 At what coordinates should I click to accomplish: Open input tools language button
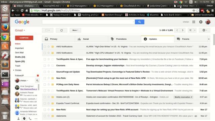click(x=190, y=30)
